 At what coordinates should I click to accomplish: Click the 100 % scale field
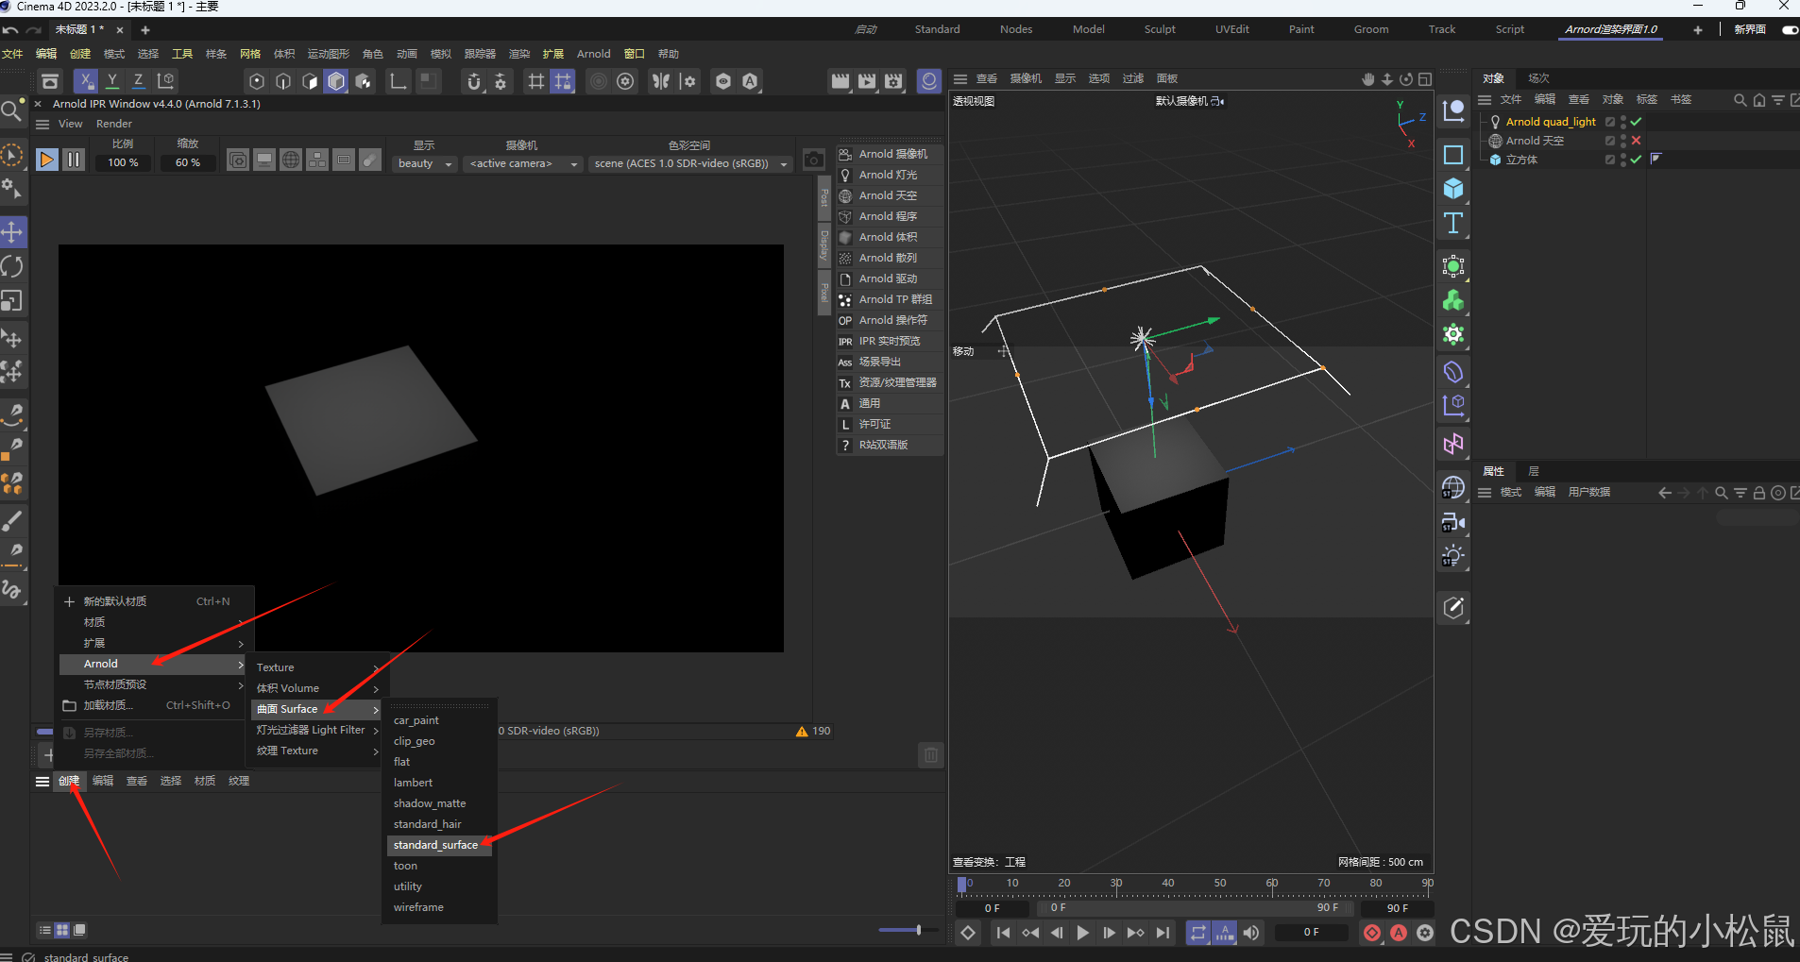(123, 162)
